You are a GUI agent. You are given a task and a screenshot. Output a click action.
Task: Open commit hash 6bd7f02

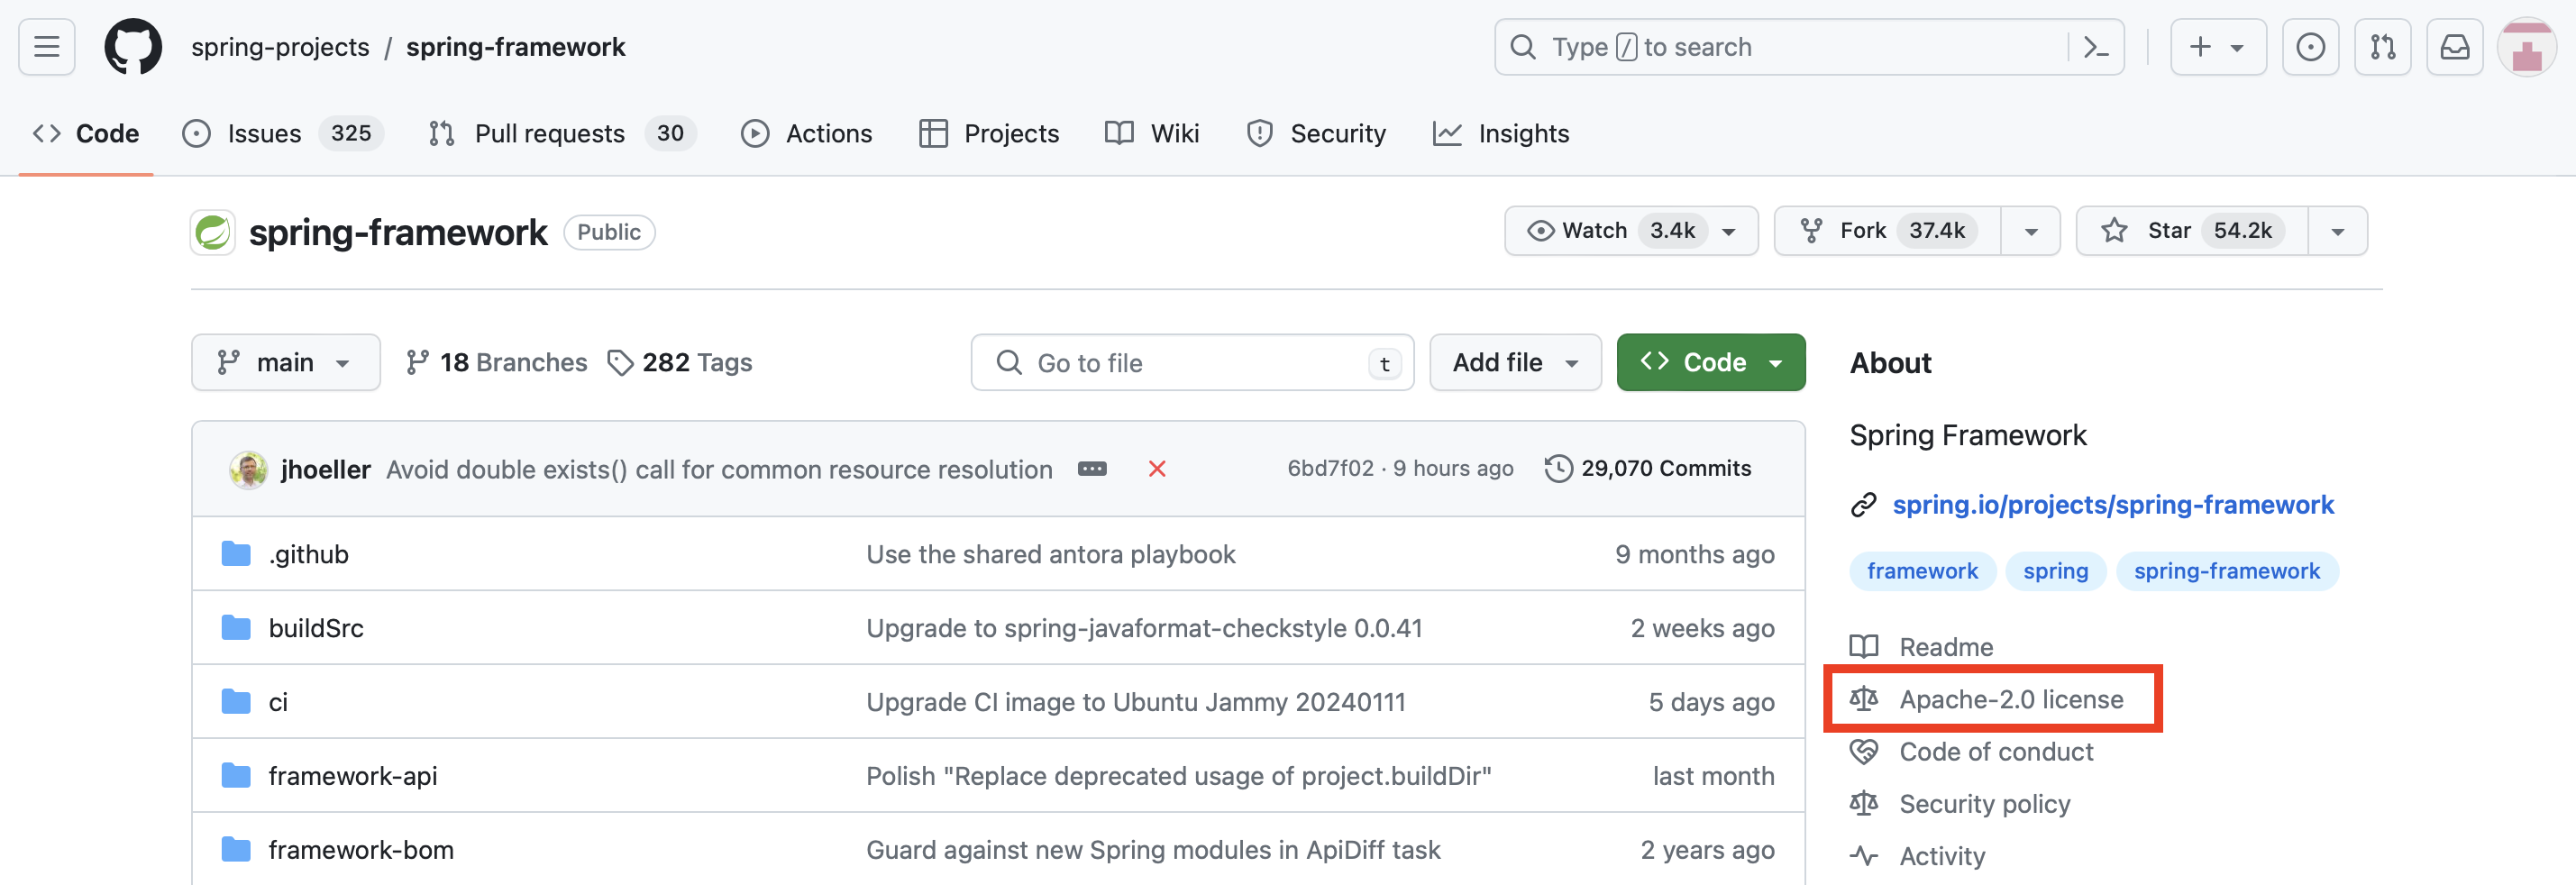[1330, 468]
